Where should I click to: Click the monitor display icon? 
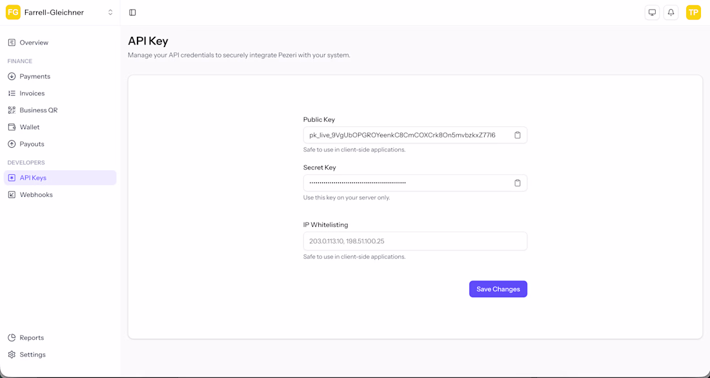[x=652, y=12]
